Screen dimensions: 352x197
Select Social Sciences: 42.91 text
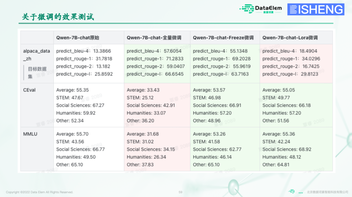coord(151,105)
